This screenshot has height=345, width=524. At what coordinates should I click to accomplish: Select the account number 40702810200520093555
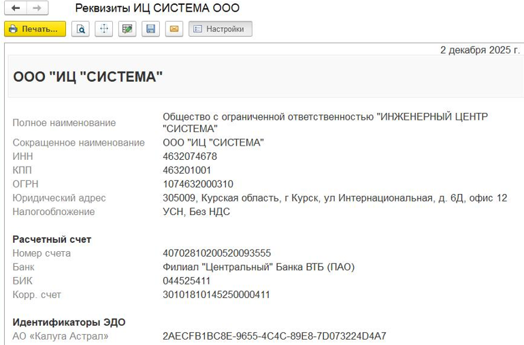click(217, 253)
